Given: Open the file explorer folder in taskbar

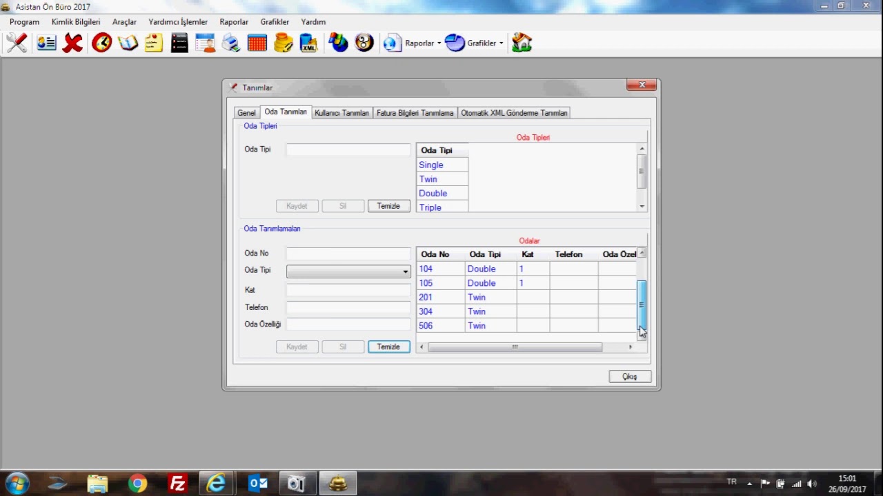Looking at the screenshot, I should tap(97, 484).
